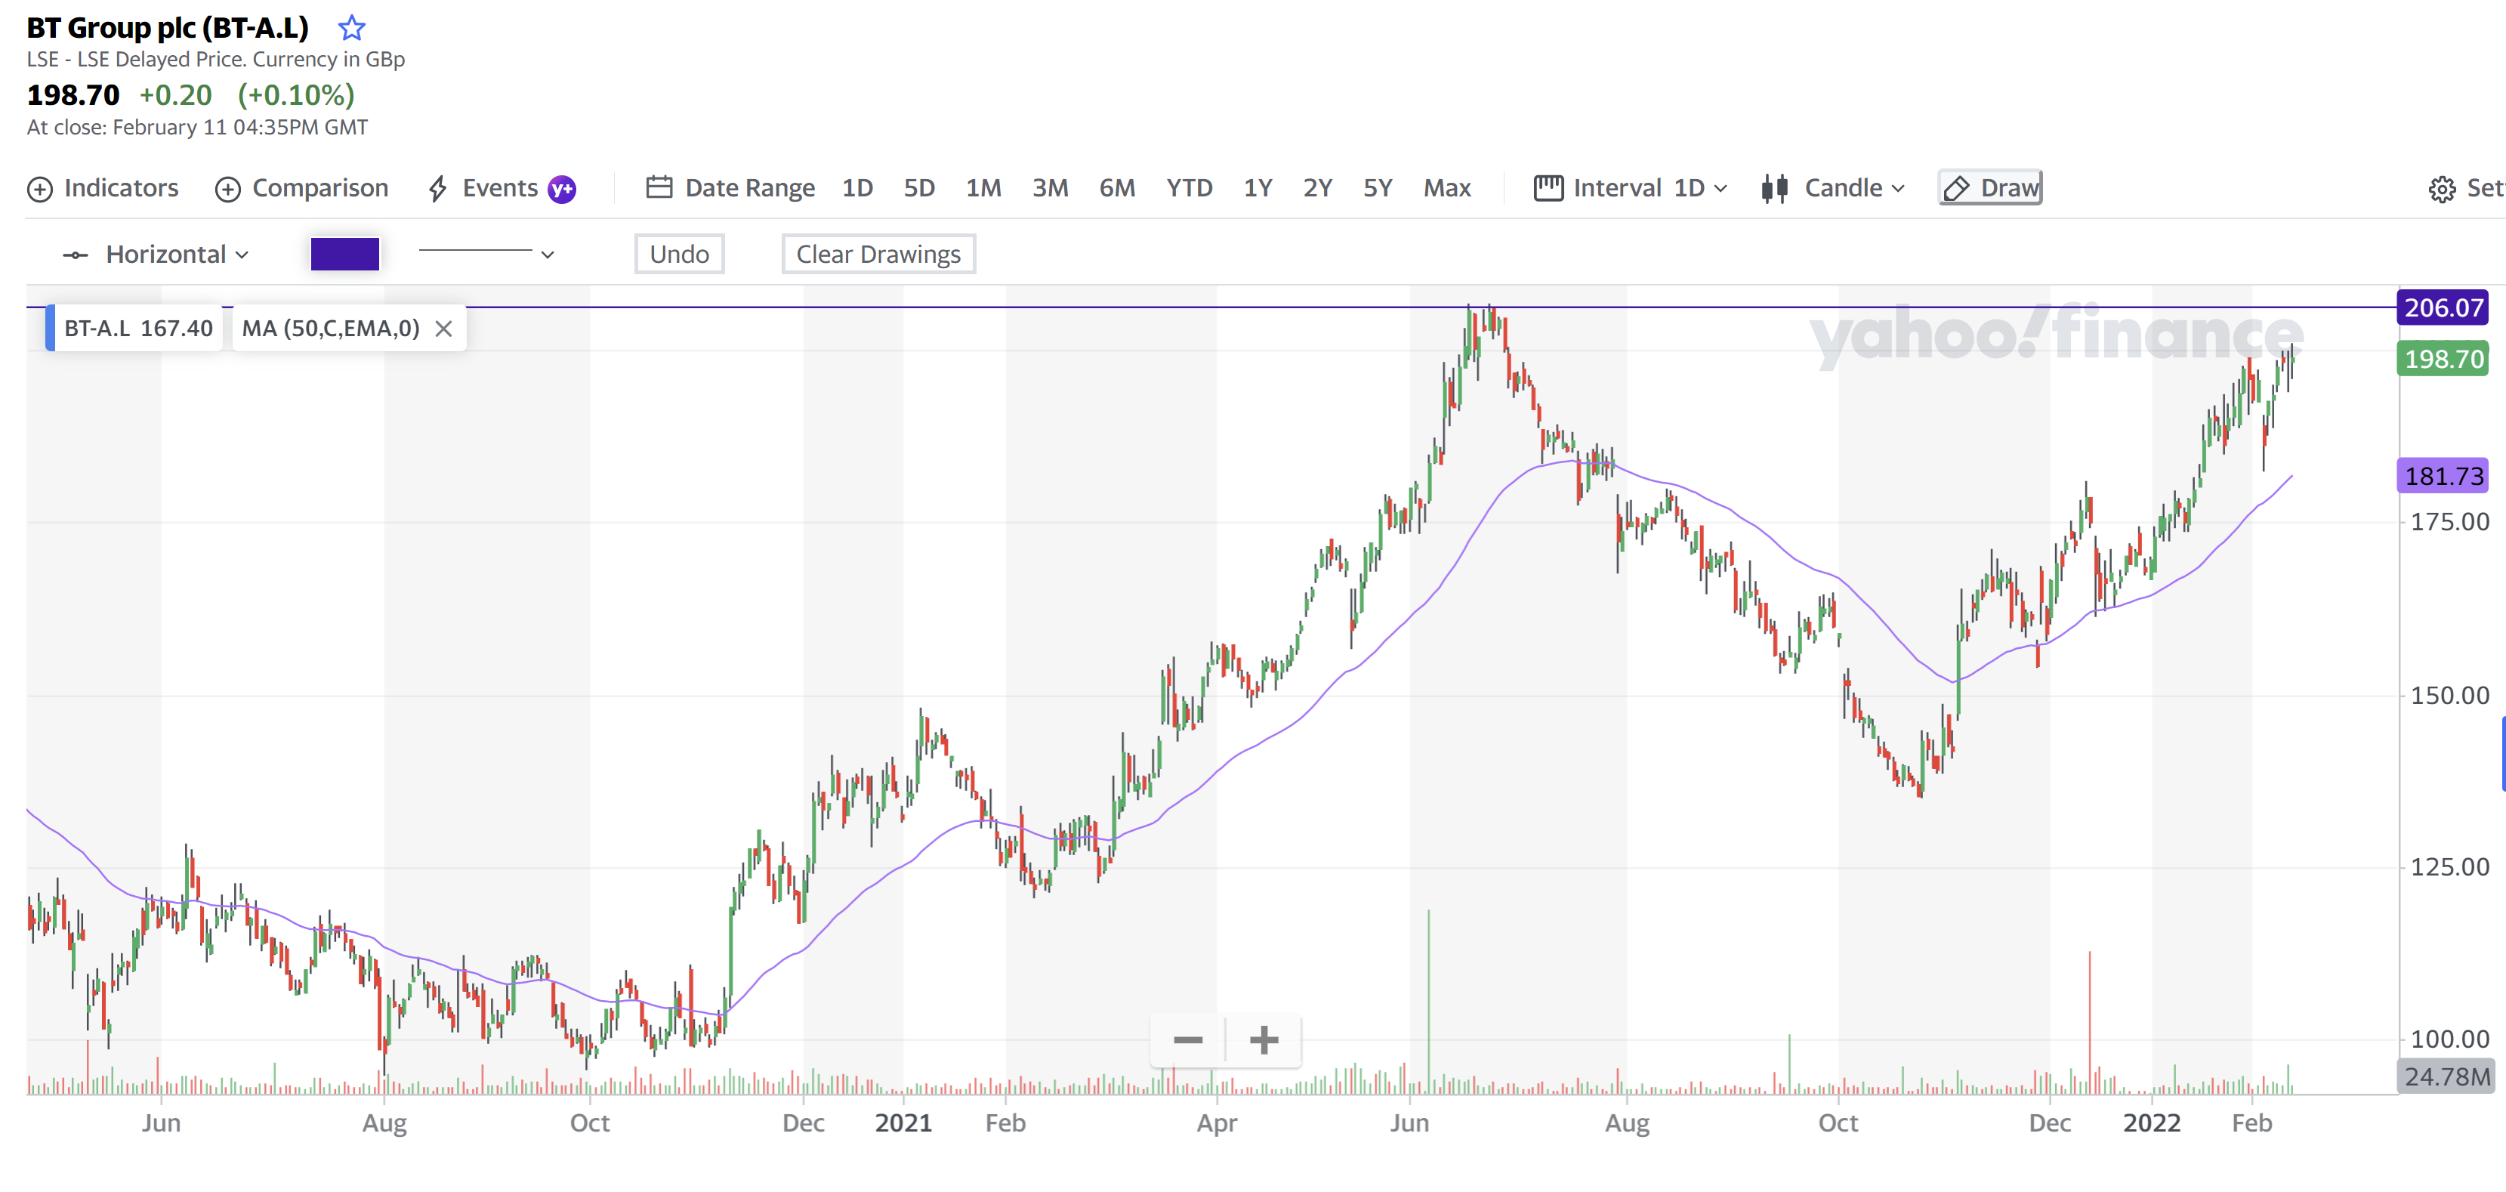Image resolution: width=2506 pixels, height=1192 pixels.
Task: Click the 100.00 price axis label
Action: (2449, 1038)
